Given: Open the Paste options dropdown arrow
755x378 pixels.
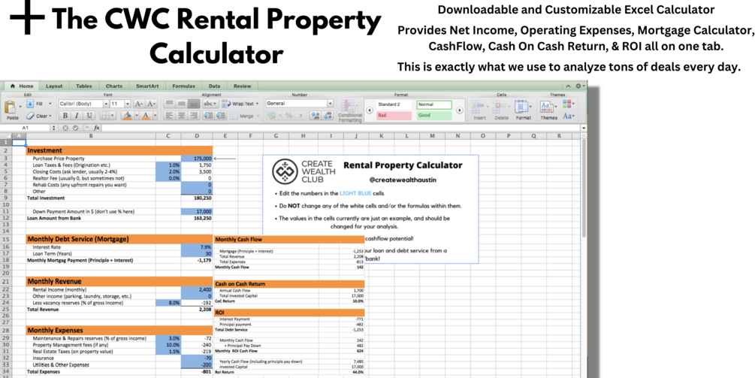Looking at the screenshot, I should [20, 107].
